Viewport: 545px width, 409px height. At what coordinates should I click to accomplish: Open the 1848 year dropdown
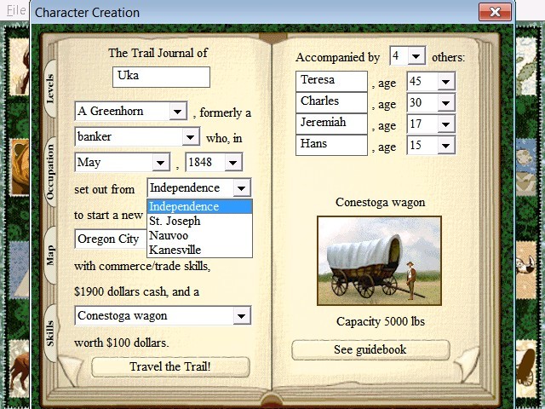[x=233, y=163]
